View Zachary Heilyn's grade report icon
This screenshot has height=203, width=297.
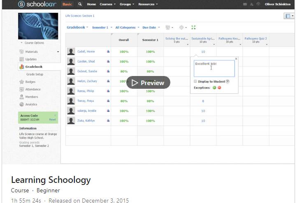108,81
